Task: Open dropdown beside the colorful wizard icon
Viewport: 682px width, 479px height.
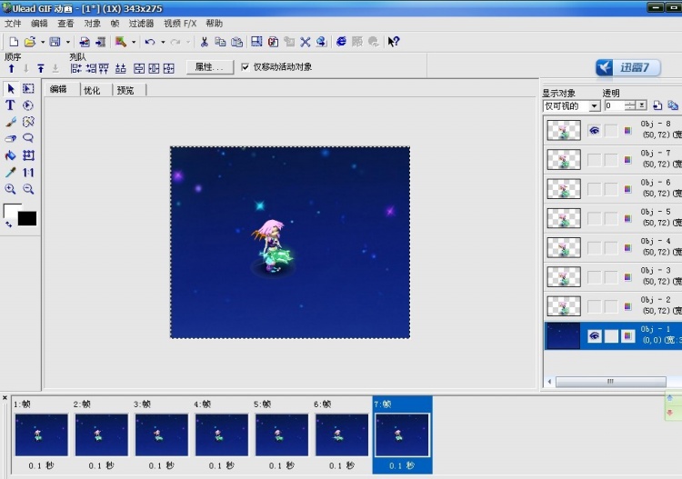Action: (134, 42)
